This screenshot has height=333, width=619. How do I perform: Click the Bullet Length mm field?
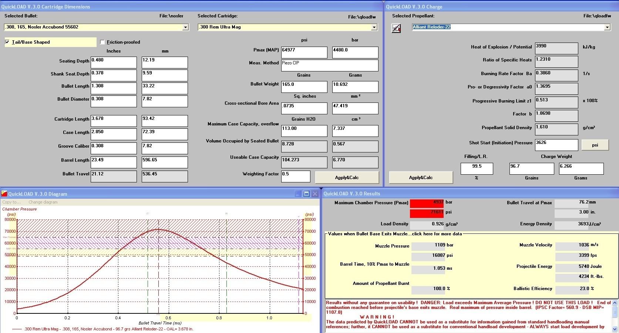165,88
